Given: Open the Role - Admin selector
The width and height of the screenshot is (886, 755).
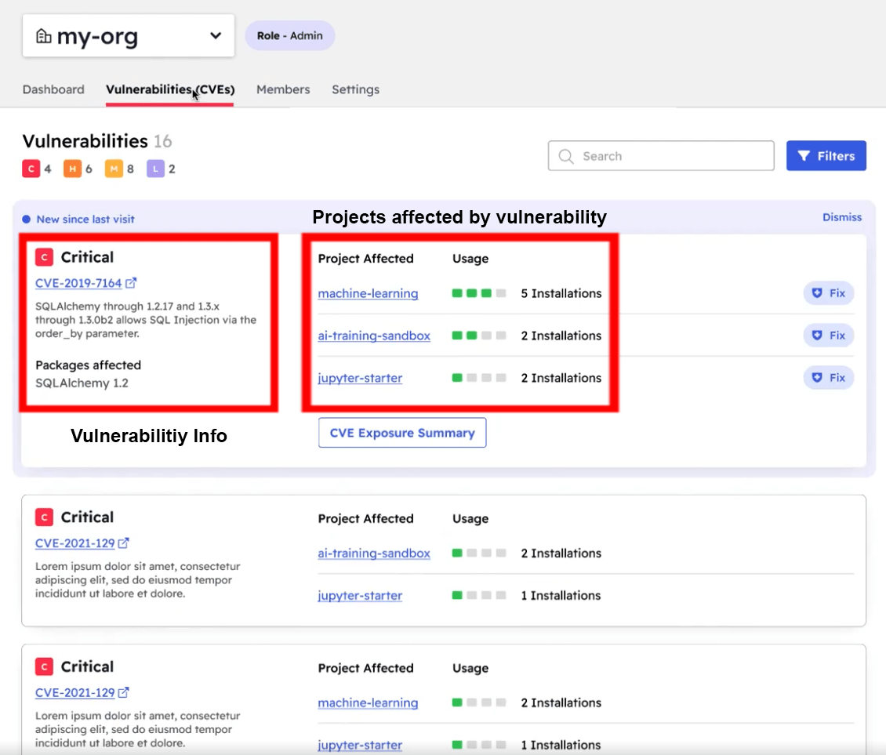Looking at the screenshot, I should 289,35.
